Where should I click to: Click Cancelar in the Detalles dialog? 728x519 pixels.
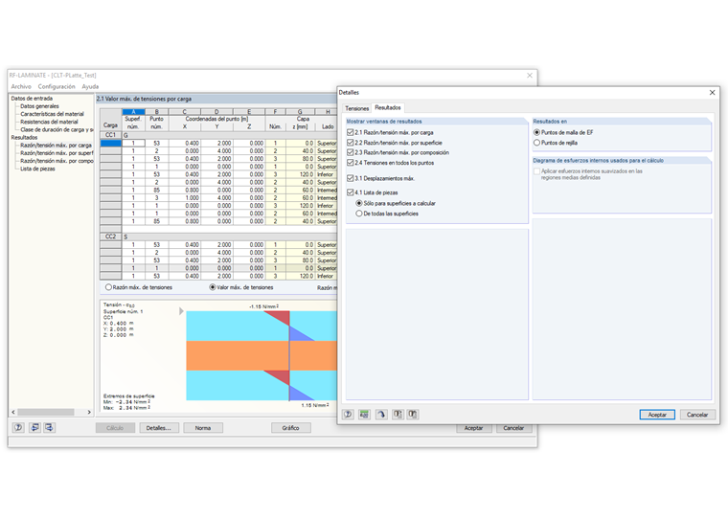[x=697, y=415]
